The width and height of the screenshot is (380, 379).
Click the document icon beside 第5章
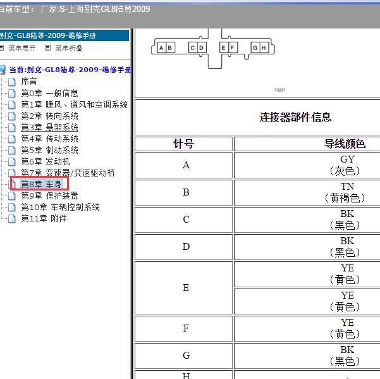(x=11, y=151)
